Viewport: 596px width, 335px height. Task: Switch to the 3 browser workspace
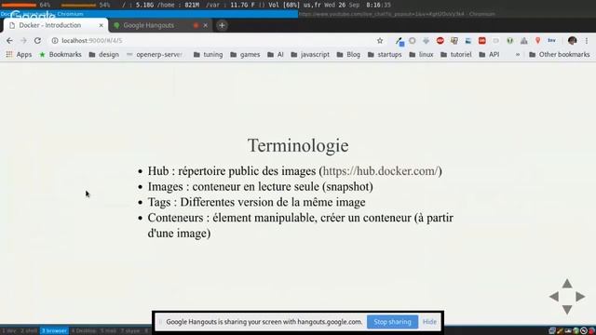pos(54,331)
